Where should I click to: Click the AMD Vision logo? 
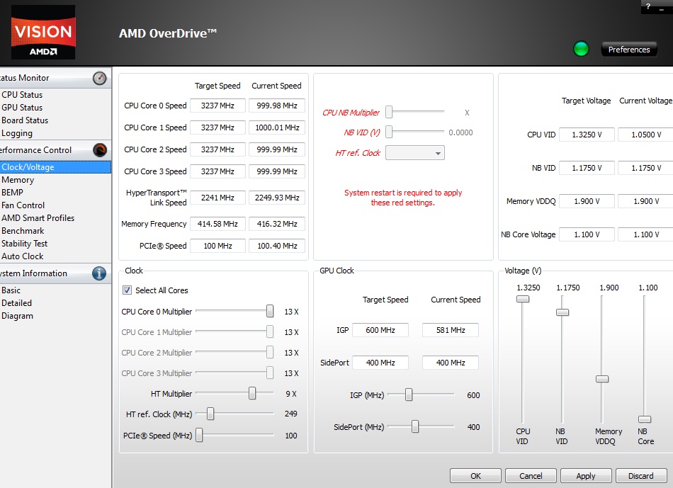pyautogui.click(x=43, y=32)
